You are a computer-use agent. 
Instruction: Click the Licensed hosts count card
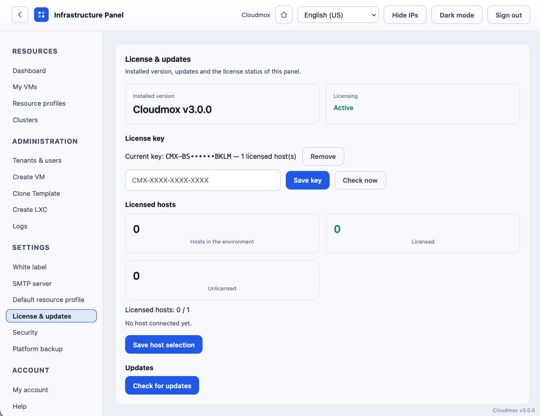[423, 233]
